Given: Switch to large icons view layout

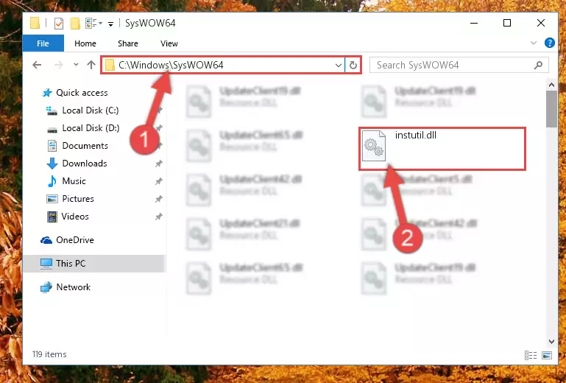Looking at the screenshot, I should [x=547, y=356].
